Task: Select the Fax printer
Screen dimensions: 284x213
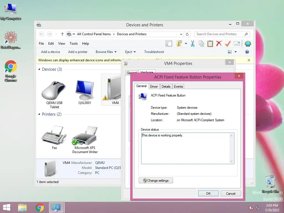Action: coord(54,138)
